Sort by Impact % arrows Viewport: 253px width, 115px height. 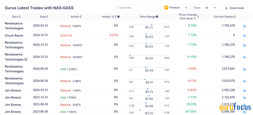point(116,17)
